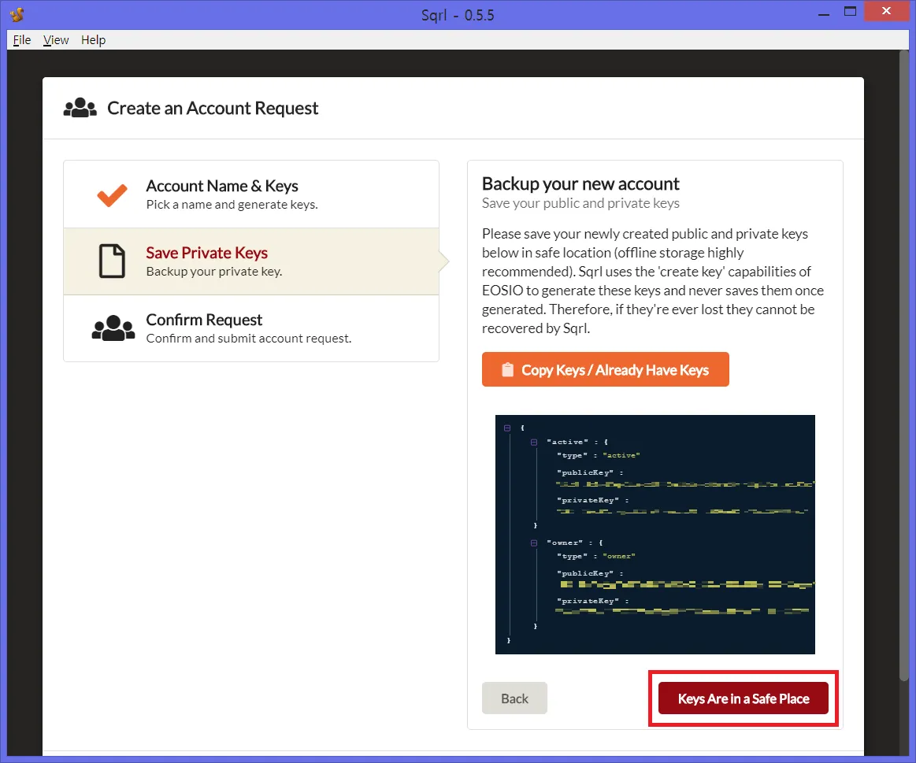Click the Create an Account Request title
916x763 pixels.
click(213, 108)
